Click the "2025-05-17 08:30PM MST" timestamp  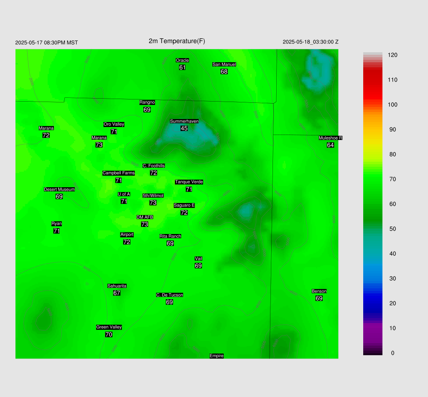(46, 43)
